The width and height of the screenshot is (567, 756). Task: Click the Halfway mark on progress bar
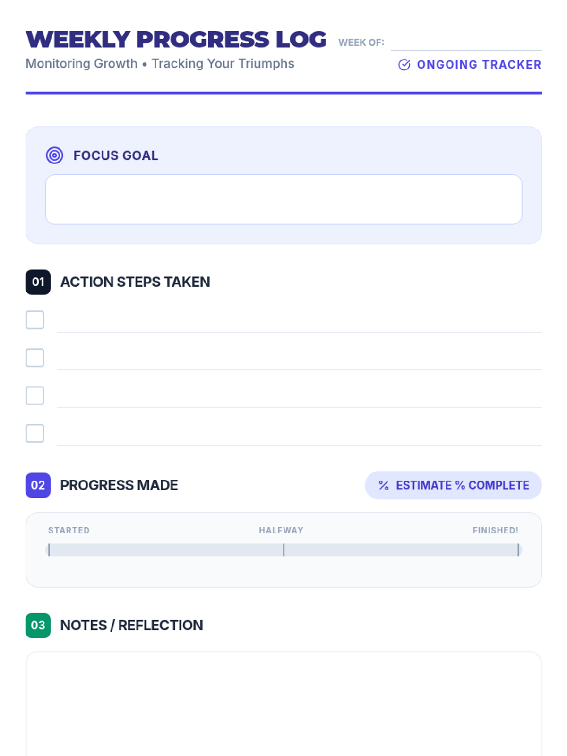283,550
